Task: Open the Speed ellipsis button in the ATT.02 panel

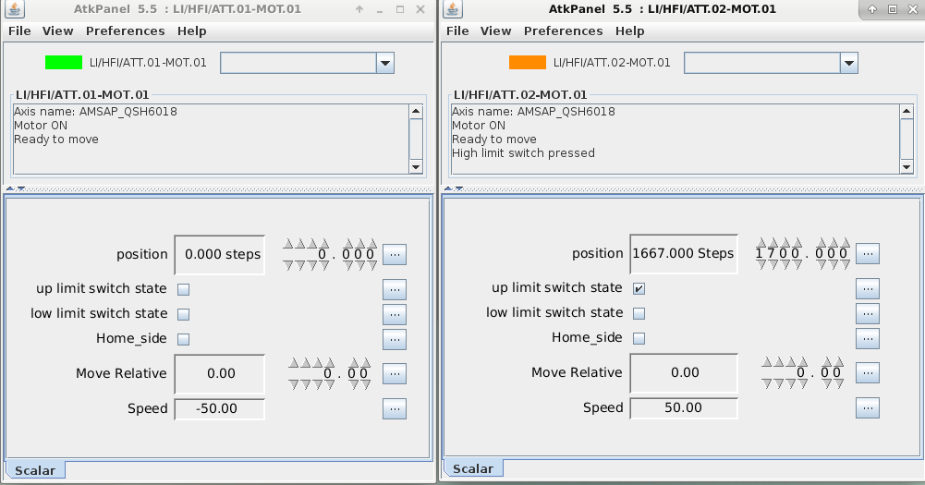Action: [x=868, y=407]
